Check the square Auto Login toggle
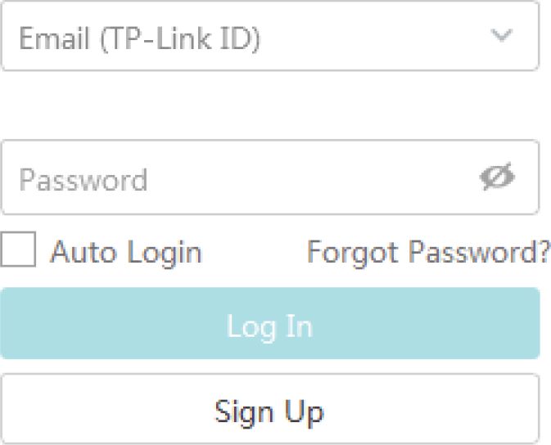Image resolution: width=551 pixels, height=445 pixels. (x=18, y=250)
